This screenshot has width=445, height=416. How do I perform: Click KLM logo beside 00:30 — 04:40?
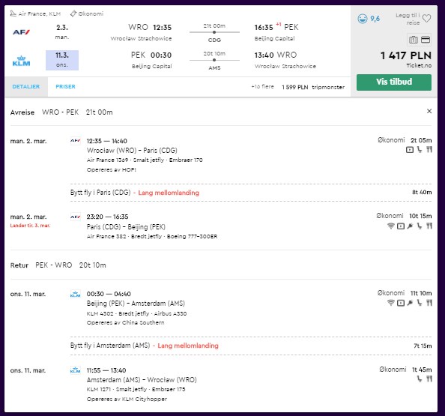tap(75, 294)
